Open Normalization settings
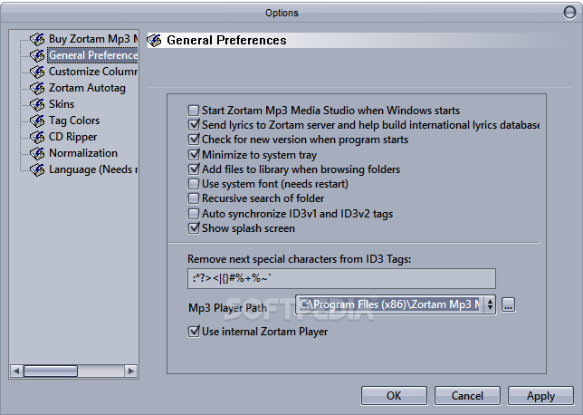 (x=83, y=153)
